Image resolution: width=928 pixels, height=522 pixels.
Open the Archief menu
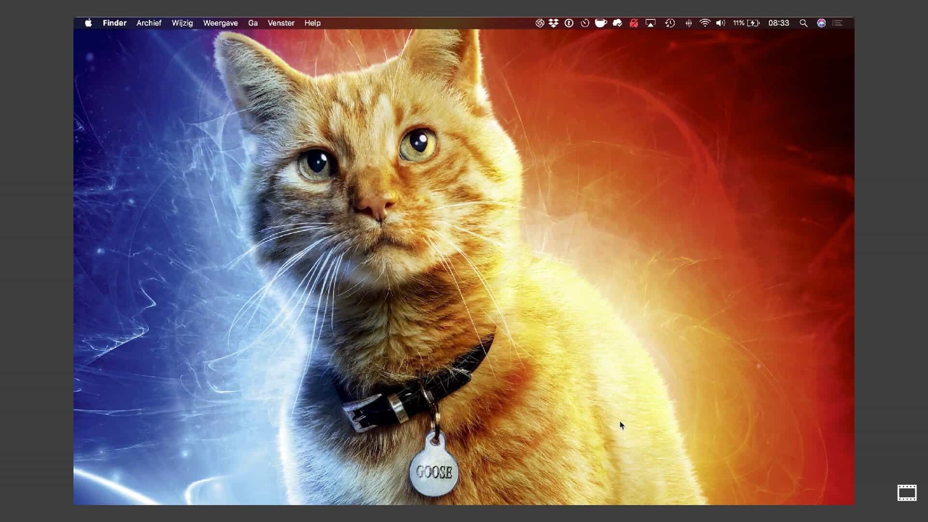(149, 23)
